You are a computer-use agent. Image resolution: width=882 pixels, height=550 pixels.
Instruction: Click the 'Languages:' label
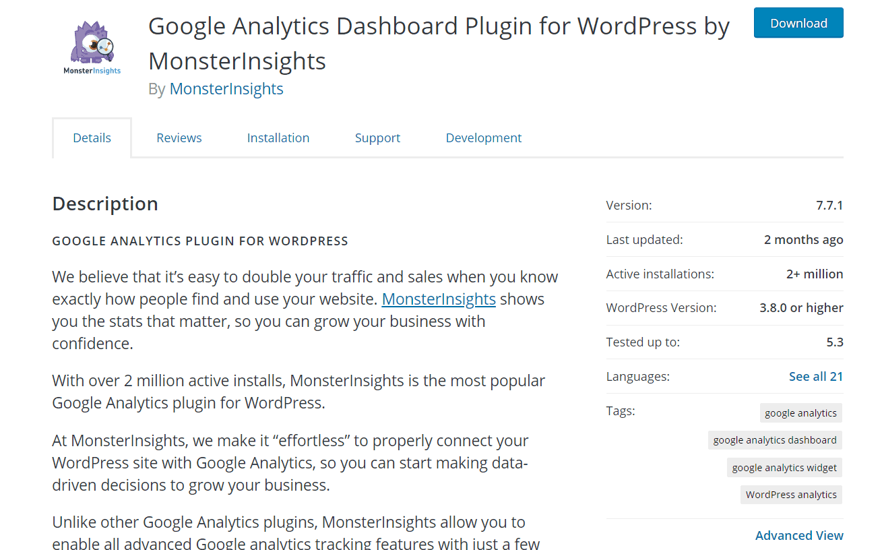click(638, 377)
